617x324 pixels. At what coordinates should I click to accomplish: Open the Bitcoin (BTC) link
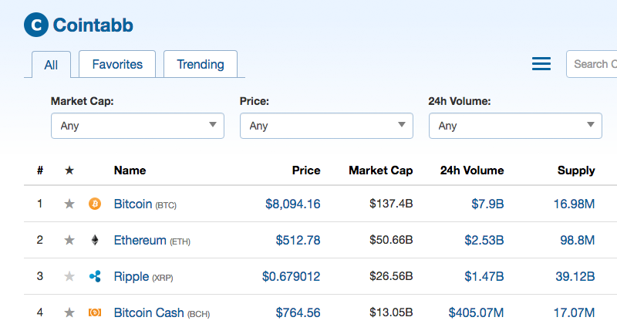(145, 204)
